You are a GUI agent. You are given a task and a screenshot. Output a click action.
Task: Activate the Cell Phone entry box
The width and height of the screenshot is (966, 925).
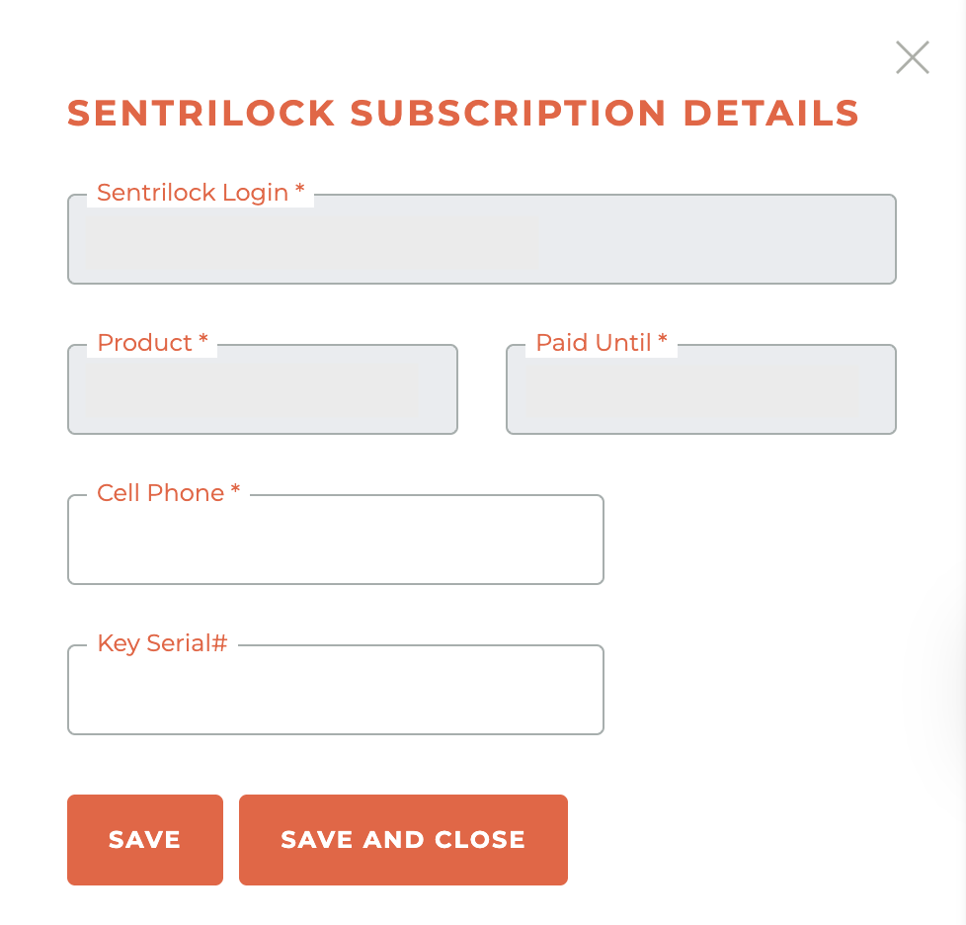pyautogui.click(x=335, y=540)
